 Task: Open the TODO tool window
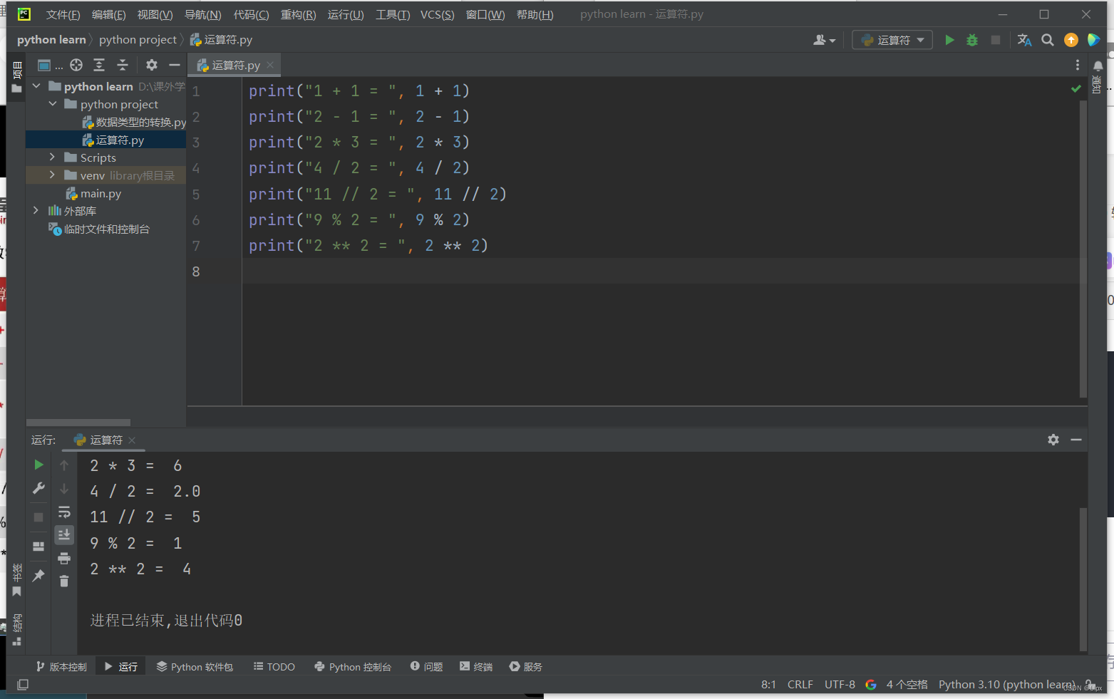coord(274,666)
